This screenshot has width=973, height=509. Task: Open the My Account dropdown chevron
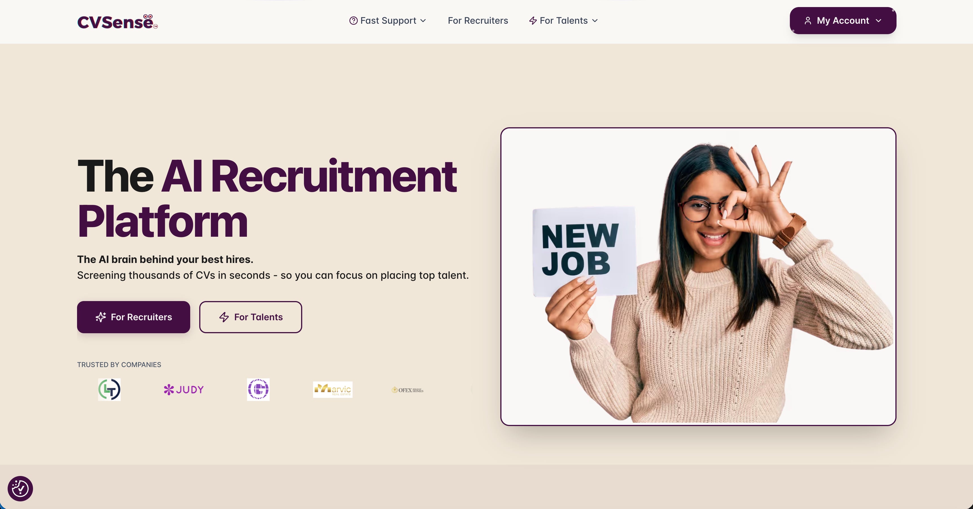pos(878,21)
